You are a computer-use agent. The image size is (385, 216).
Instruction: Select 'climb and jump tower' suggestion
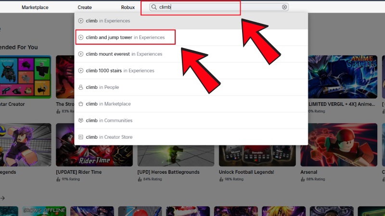pos(191,37)
